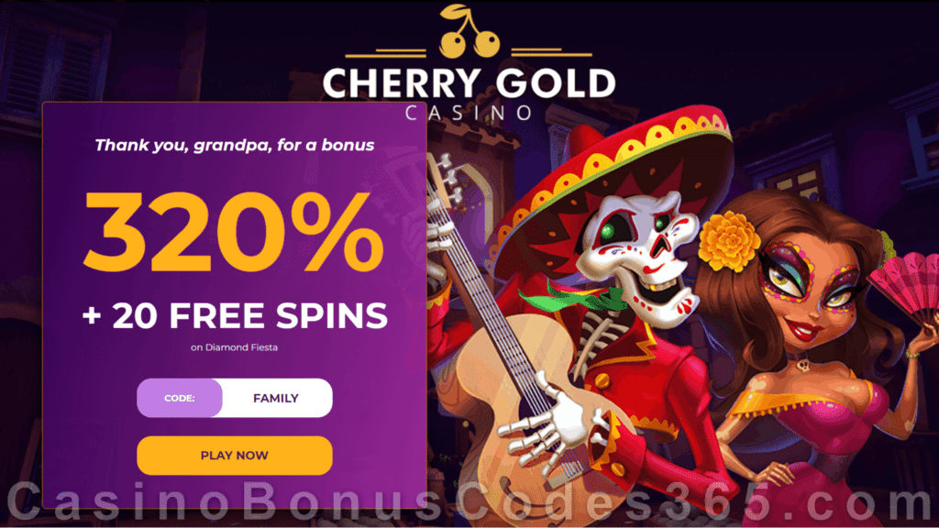Viewport: 939px width, 528px height.
Task: Click the on Diamond Fiesta caption
Action: [x=234, y=347]
